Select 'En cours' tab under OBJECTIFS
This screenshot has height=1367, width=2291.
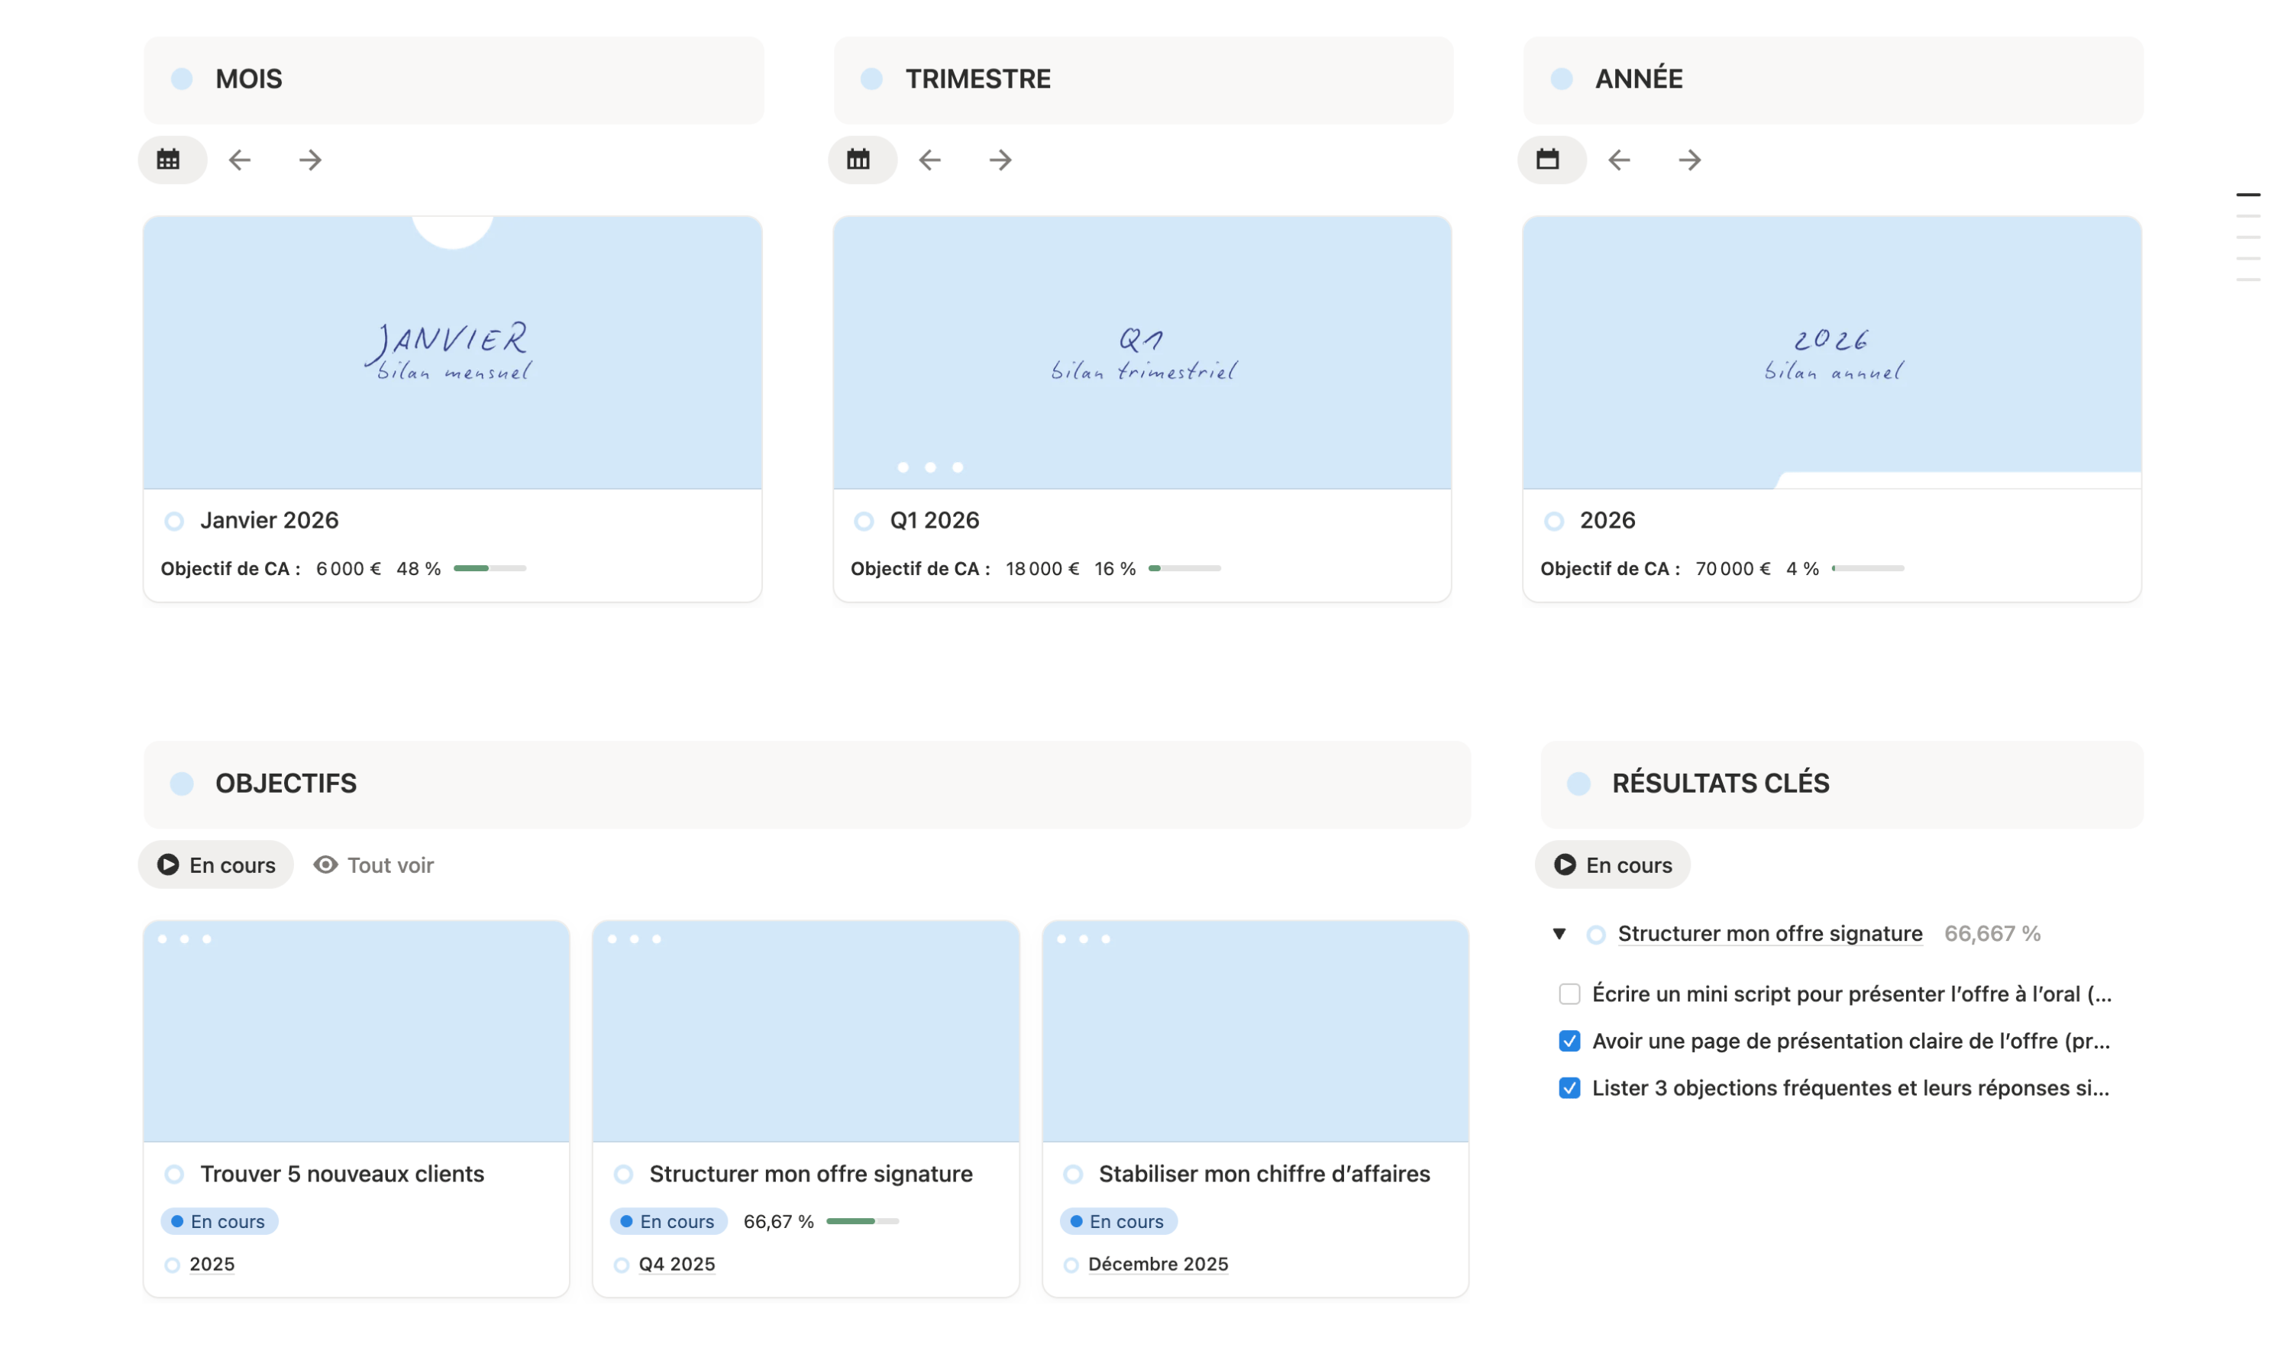(x=216, y=866)
